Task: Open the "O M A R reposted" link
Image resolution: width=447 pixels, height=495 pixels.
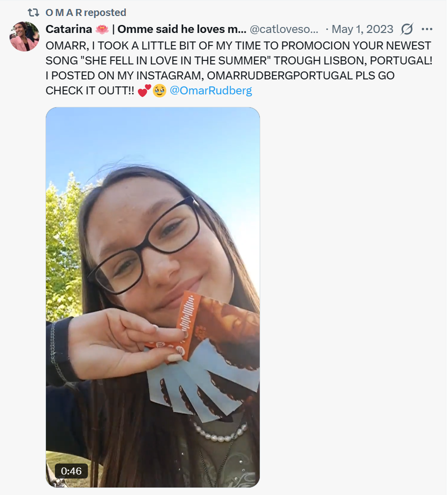Action: [86, 12]
